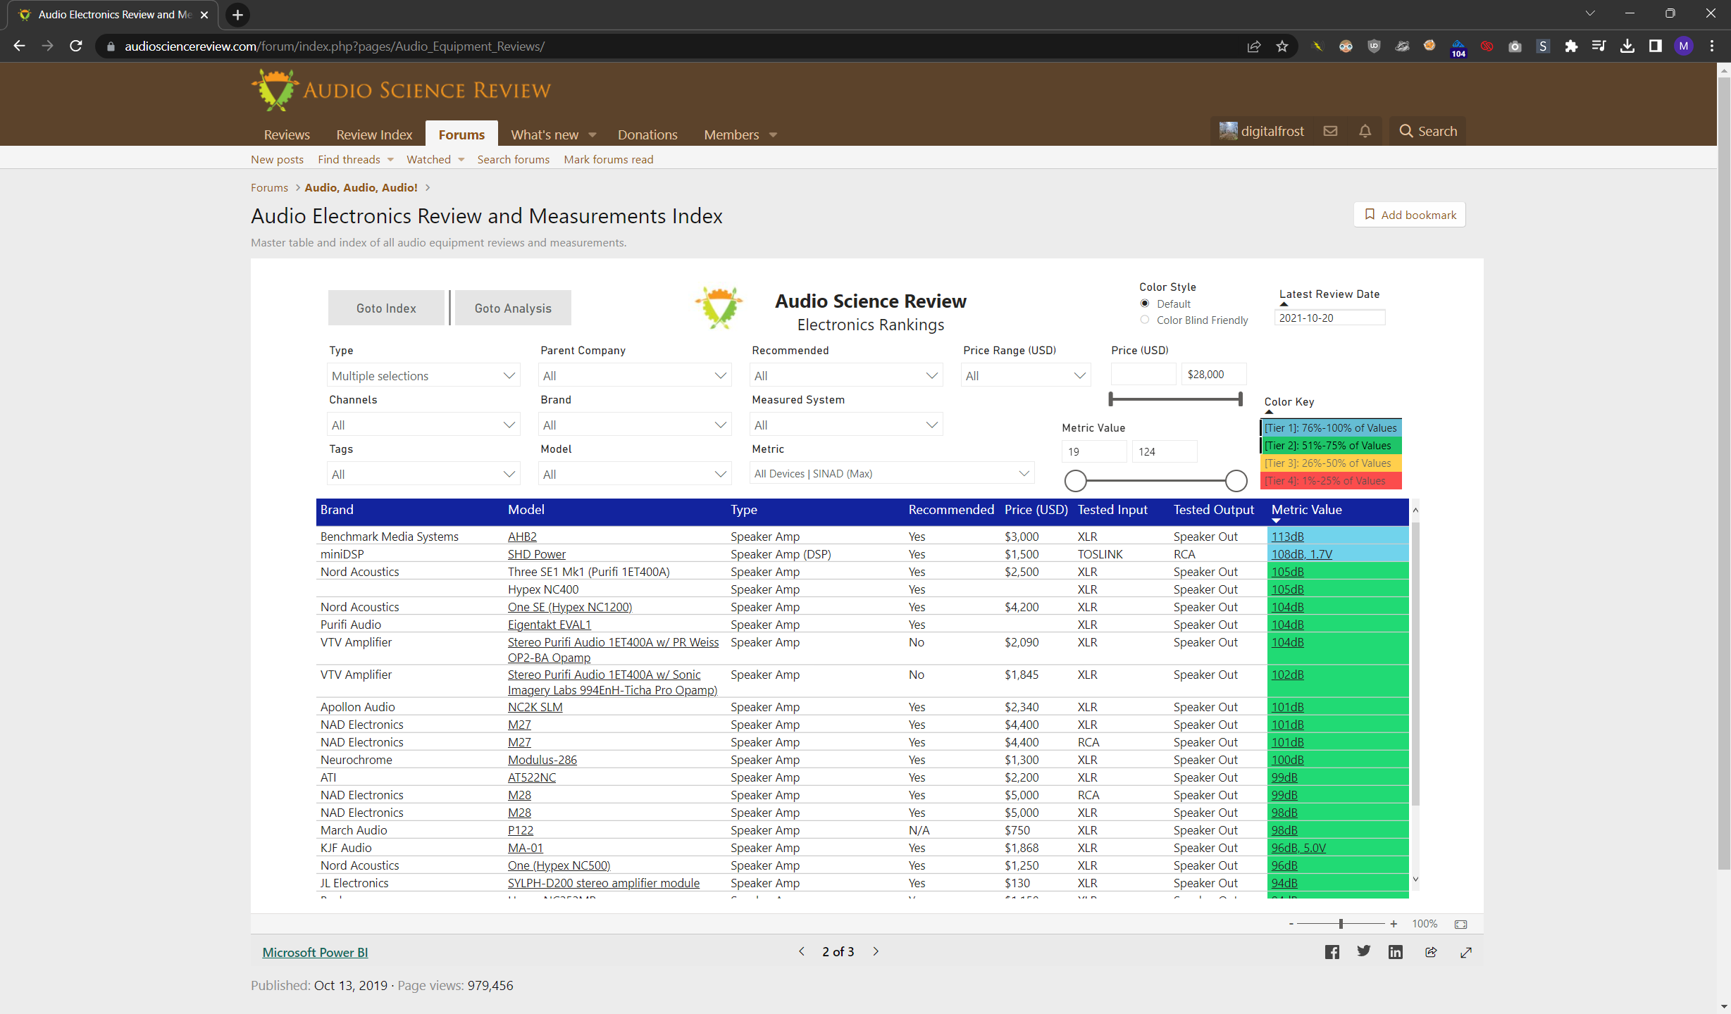Click the Search forums link
The image size is (1731, 1014).
tap(513, 159)
